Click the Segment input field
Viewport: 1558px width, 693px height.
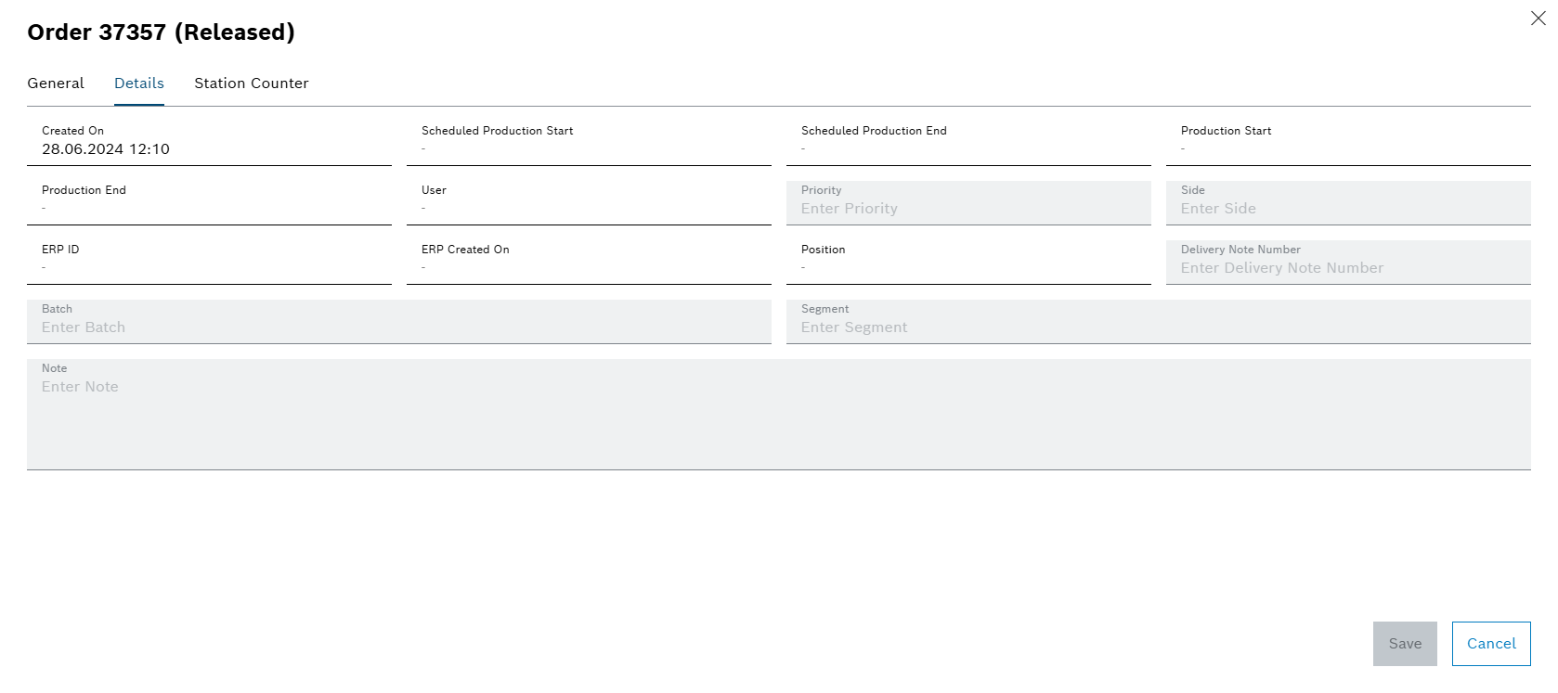pyautogui.click(x=1158, y=327)
